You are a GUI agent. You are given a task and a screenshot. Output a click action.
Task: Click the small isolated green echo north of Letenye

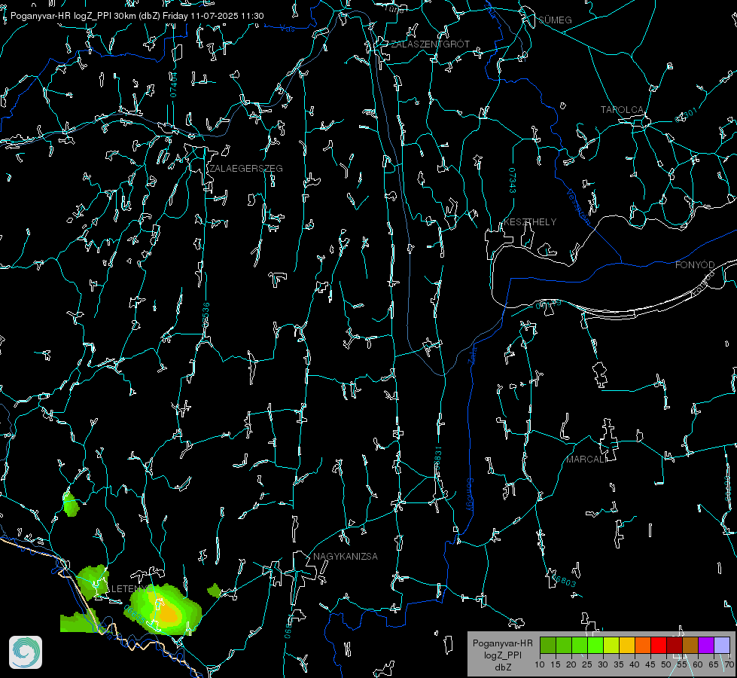click(71, 504)
